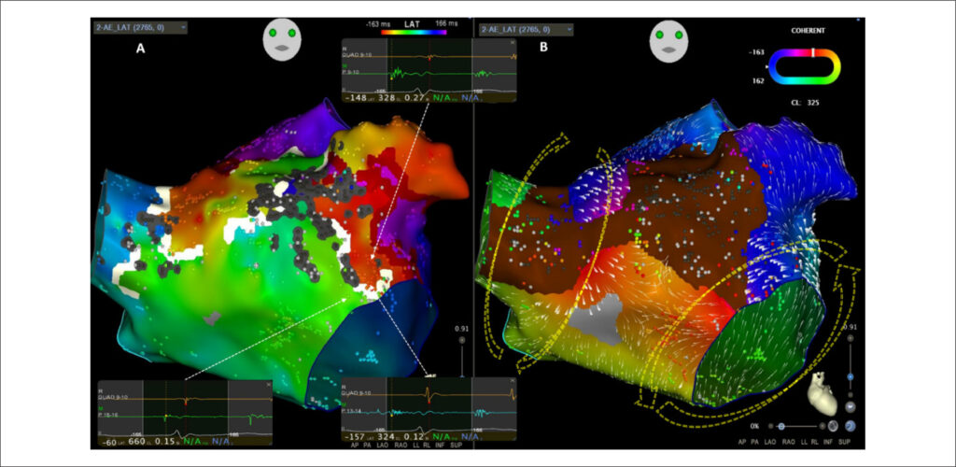Click the blue swirl round icon

coord(851,426)
